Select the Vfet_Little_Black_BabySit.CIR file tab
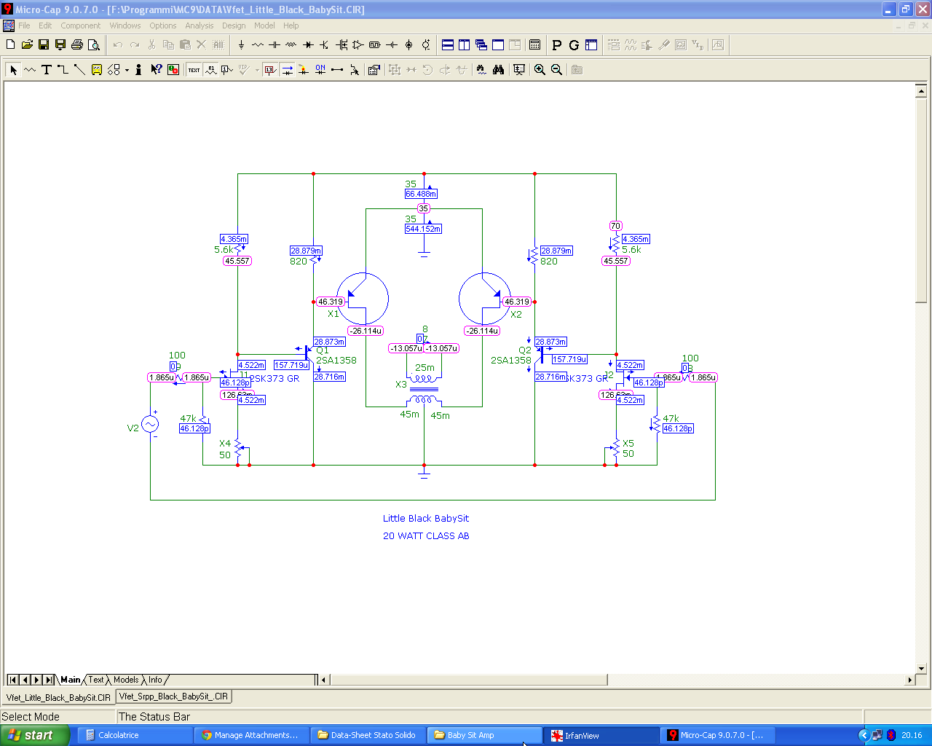The image size is (932, 746). (x=58, y=697)
